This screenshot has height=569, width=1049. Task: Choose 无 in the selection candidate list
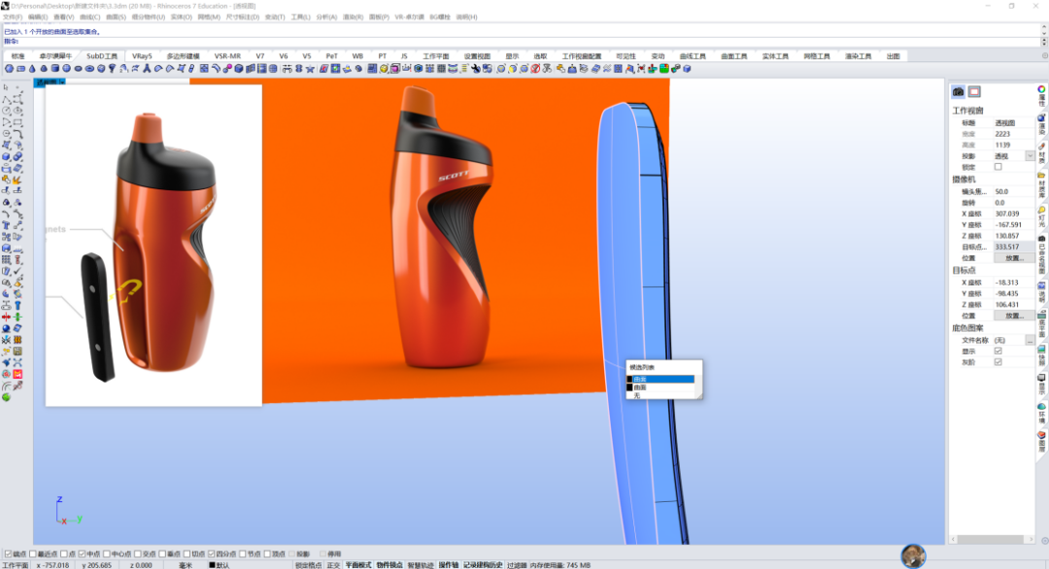point(660,396)
